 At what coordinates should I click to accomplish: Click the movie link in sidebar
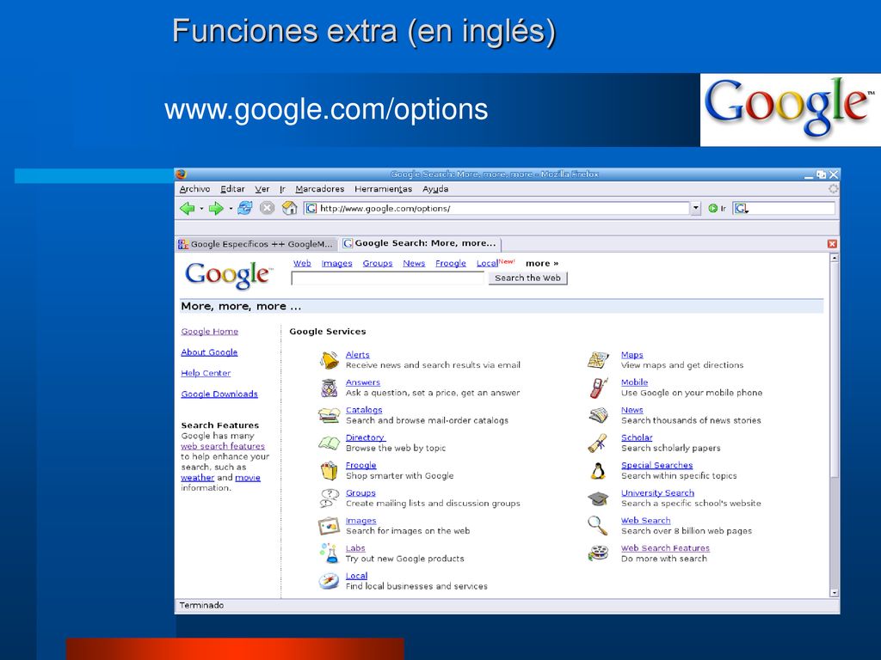click(248, 478)
